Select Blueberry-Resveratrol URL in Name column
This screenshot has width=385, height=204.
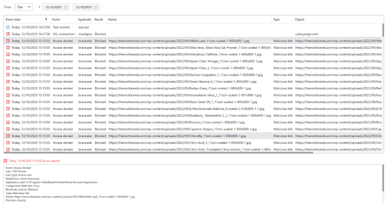pos(190,116)
